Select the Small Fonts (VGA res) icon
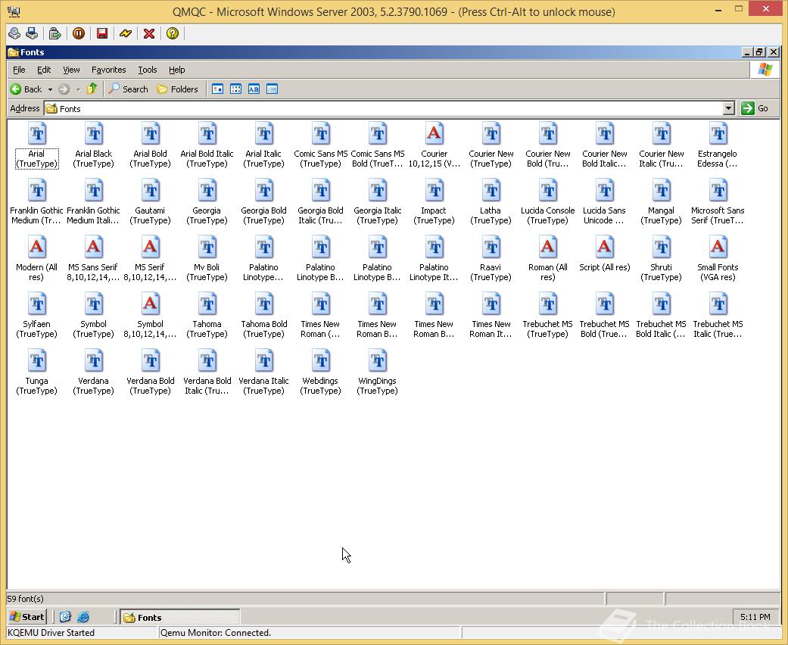 point(718,248)
